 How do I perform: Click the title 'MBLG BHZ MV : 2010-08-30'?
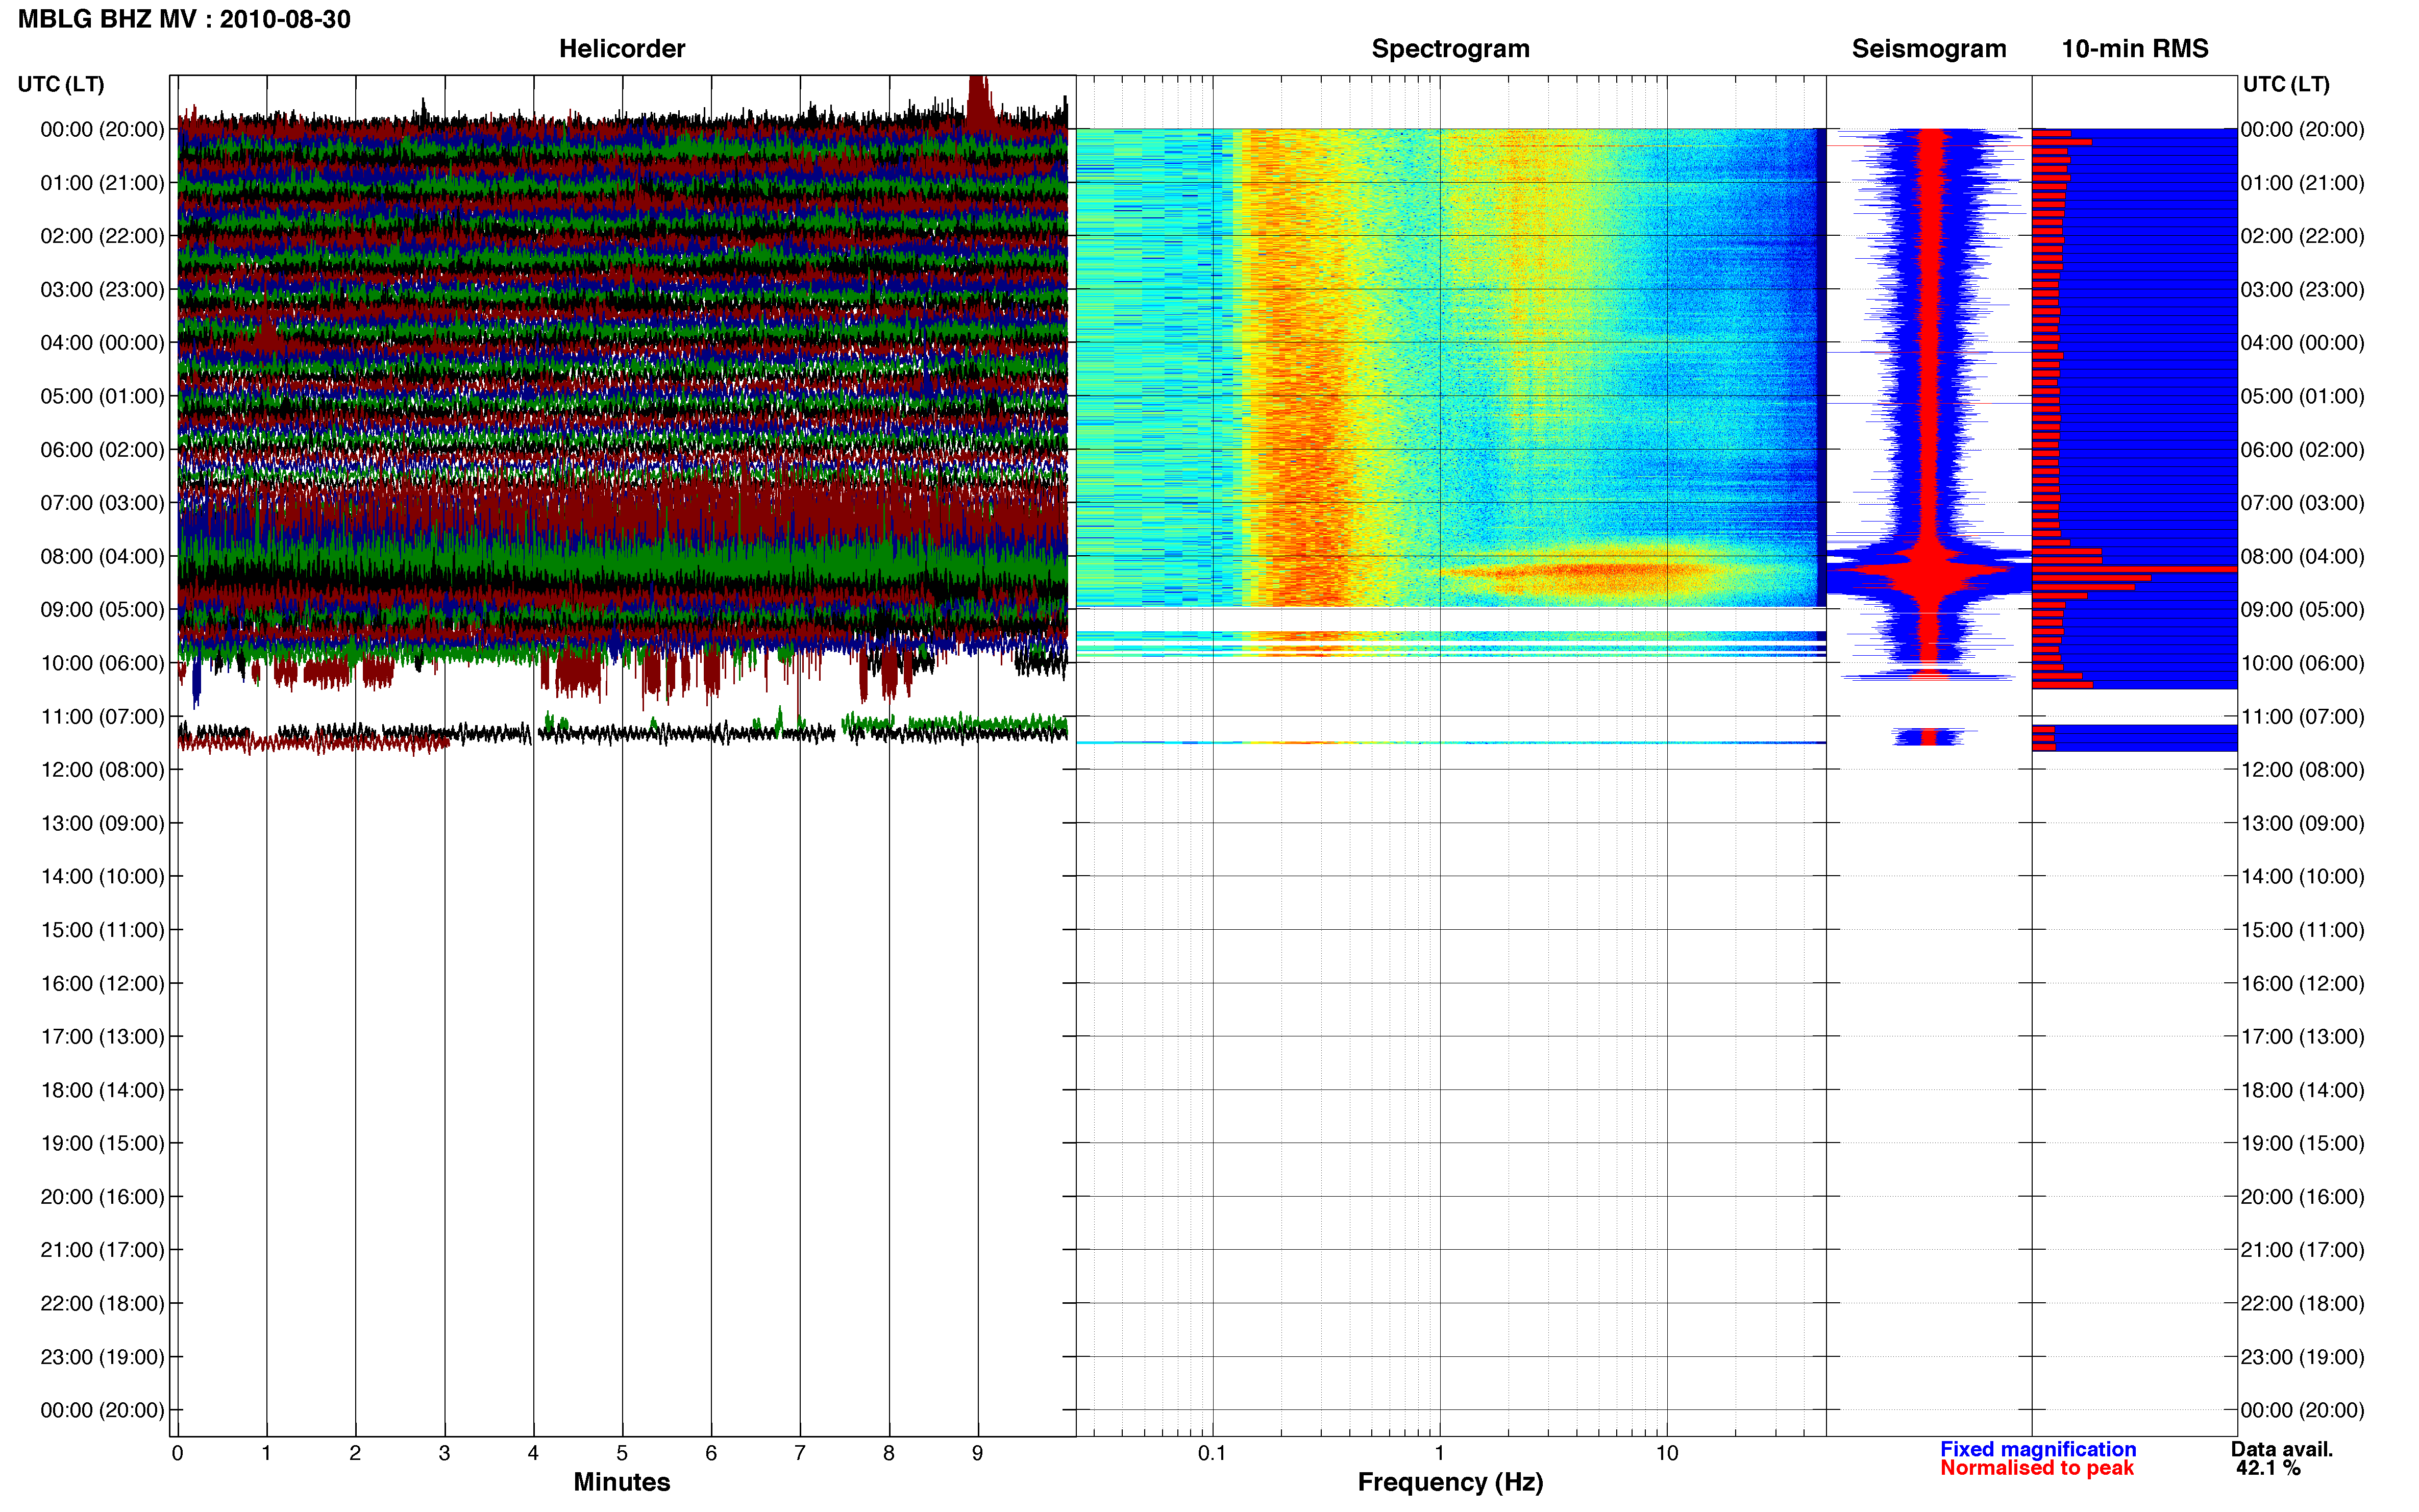pyautogui.click(x=184, y=19)
